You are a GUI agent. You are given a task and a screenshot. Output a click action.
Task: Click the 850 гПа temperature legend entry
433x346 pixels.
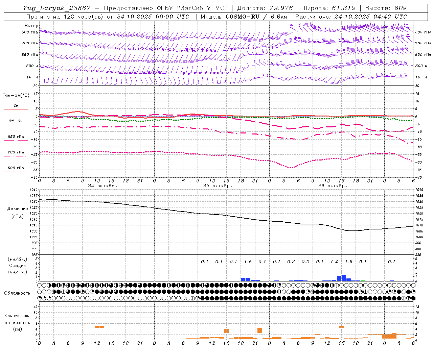point(16,137)
